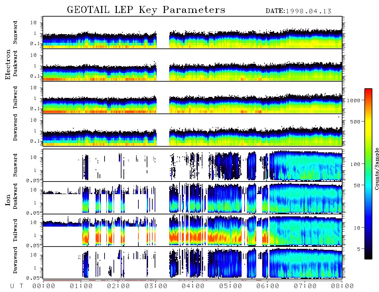
Task: Click the "0.1" tick of Electron Dawnward panel
Action: coord(35,141)
